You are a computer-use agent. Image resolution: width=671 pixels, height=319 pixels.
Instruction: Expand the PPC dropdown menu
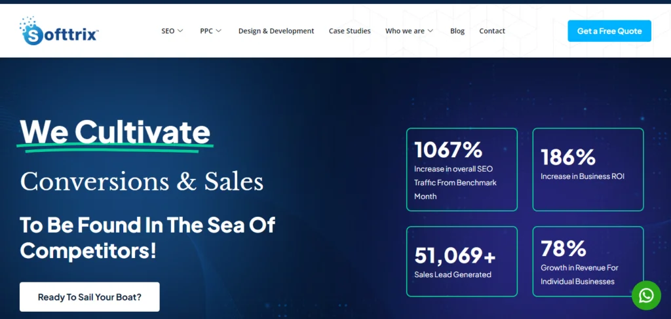click(x=210, y=31)
